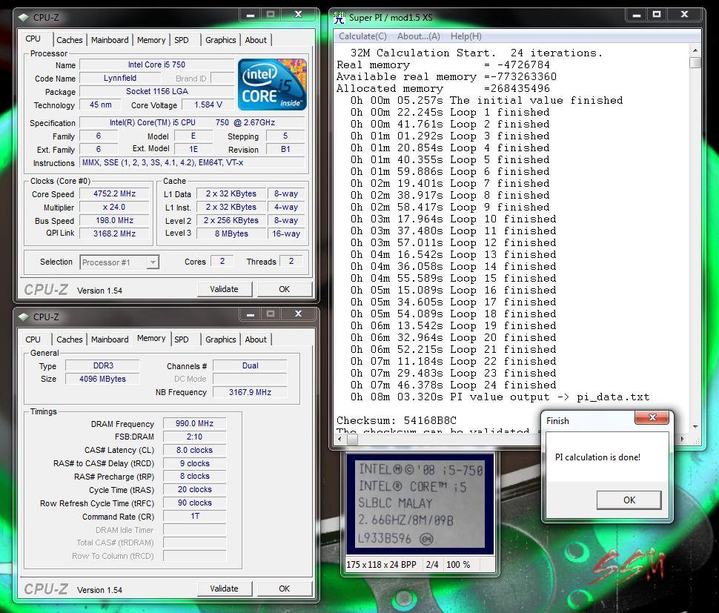Close the Finish dialog with red X
719x613 pixels.
click(x=652, y=417)
